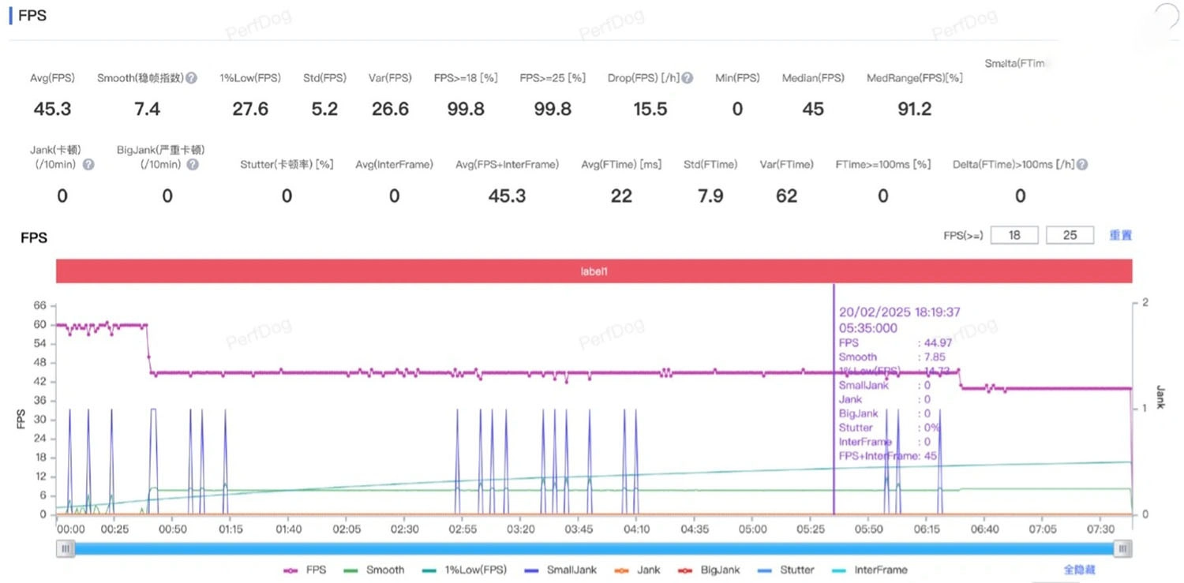Click the 05:00 time axis label

[x=753, y=529]
